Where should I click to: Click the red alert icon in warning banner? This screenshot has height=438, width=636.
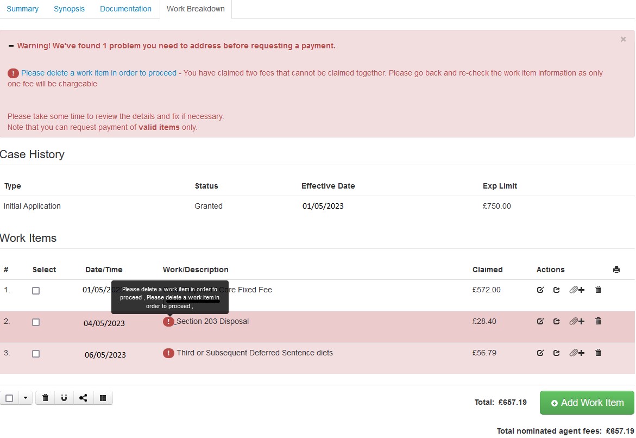pos(13,73)
